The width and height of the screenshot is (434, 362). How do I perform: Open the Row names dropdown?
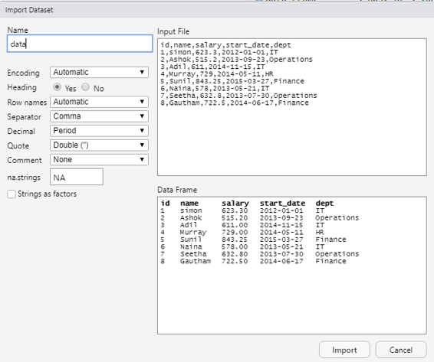point(99,102)
